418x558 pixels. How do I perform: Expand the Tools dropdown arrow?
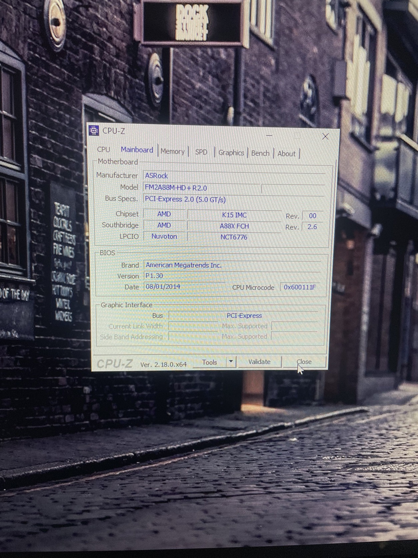231,361
